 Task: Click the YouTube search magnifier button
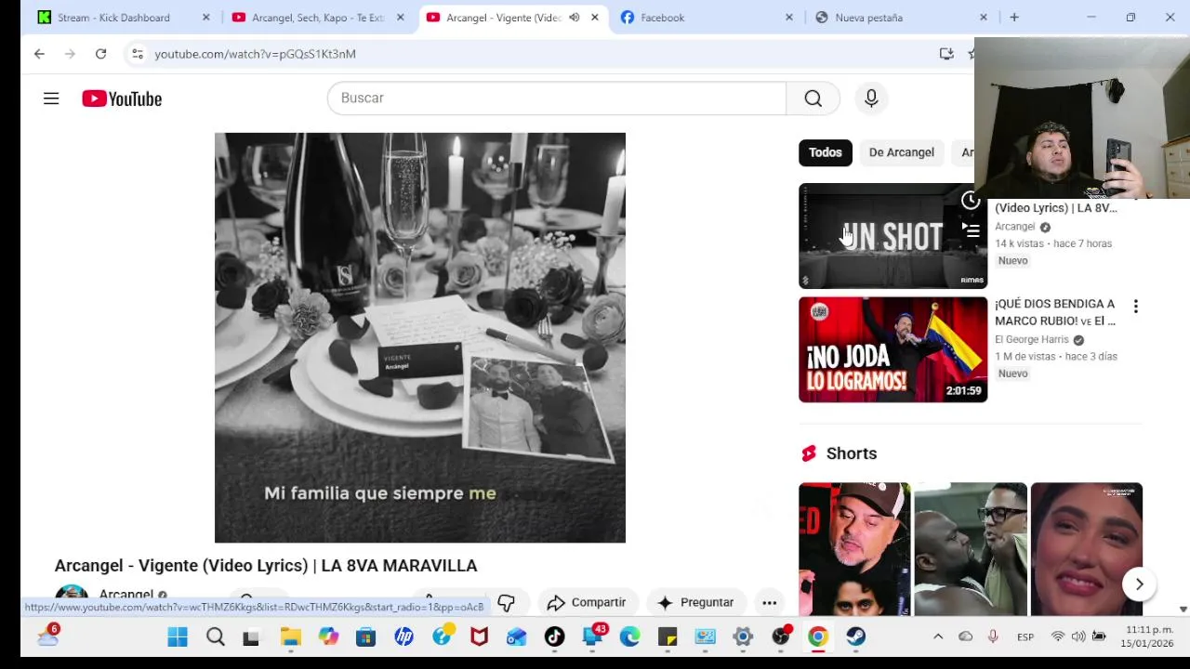tap(813, 98)
